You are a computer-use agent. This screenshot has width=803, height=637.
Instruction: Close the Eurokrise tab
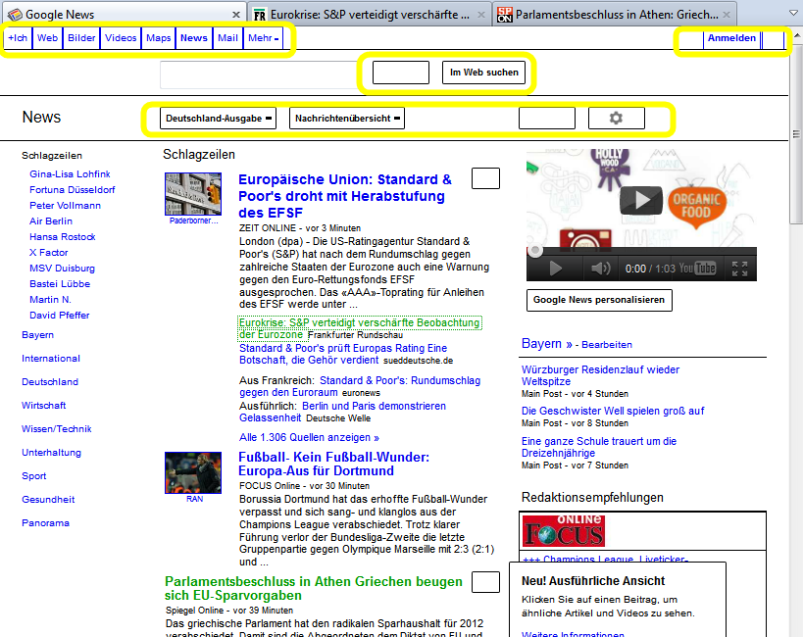click(x=481, y=15)
